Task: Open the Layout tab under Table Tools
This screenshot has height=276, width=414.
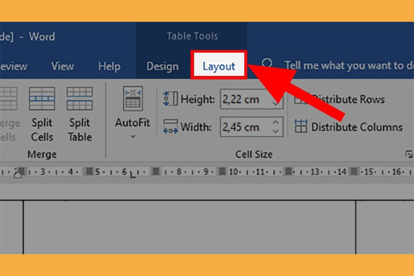Action: [x=219, y=65]
